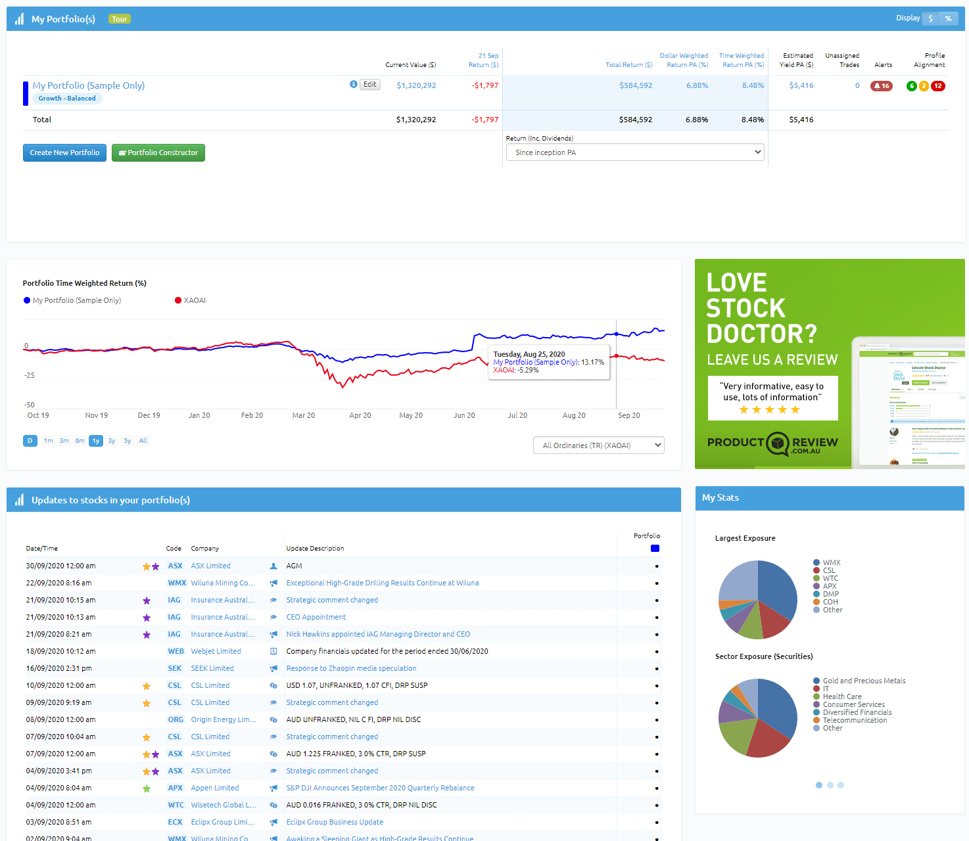Viewport: 969px width, 841px height.
Task: Click the Time Weighted Return PA column header
Action: (742, 60)
